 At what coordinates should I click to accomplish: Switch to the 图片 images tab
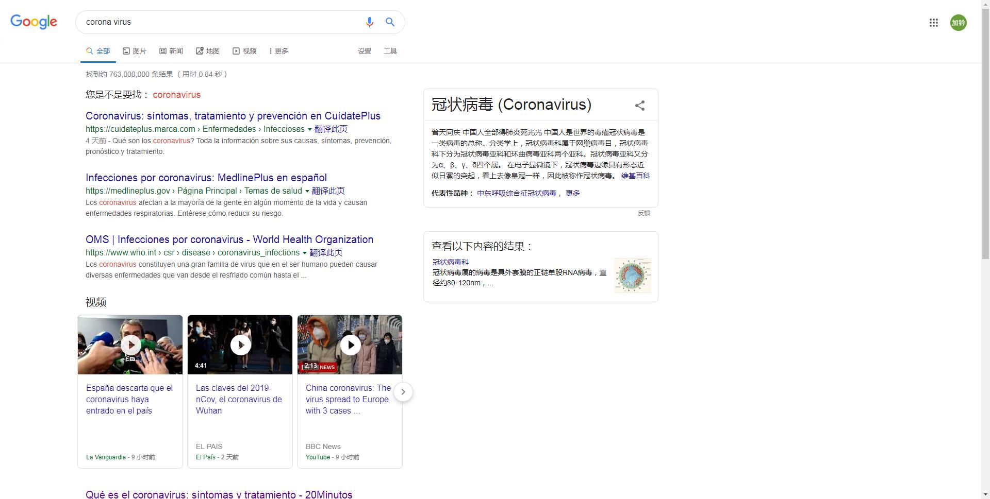pos(135,51)
